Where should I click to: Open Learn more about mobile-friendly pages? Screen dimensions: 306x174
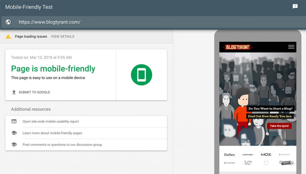tap(52, 133)
